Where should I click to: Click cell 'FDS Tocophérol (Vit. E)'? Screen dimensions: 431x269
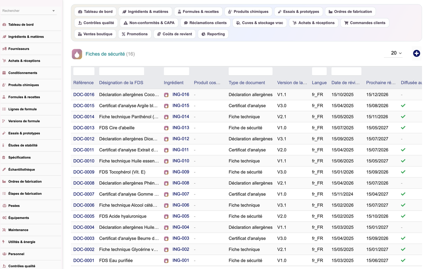pyautogui.click(x=122, y=172)
